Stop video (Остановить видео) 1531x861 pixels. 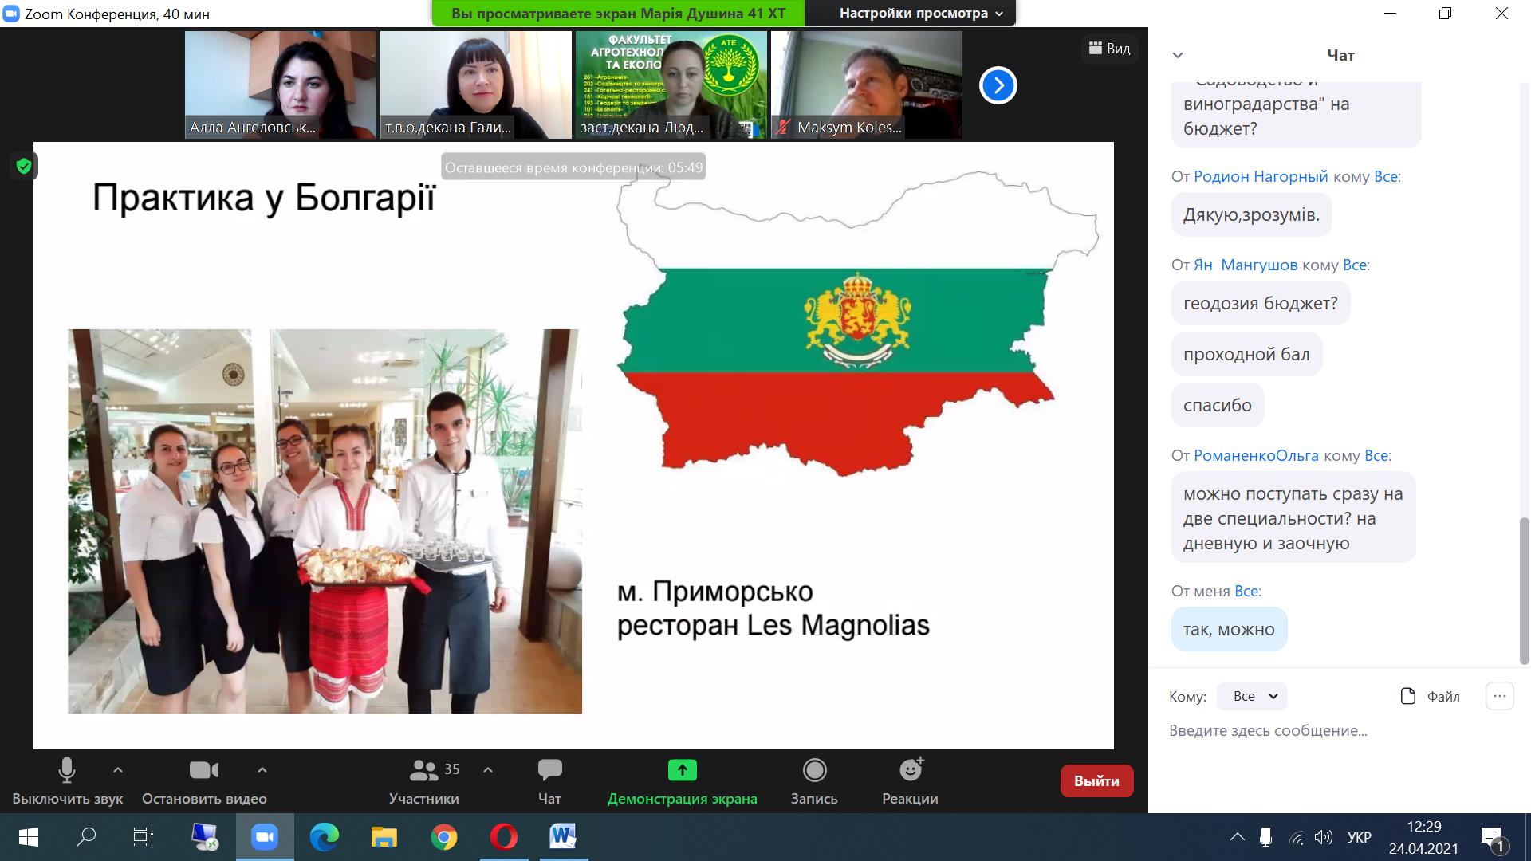(x=204, y=770)
